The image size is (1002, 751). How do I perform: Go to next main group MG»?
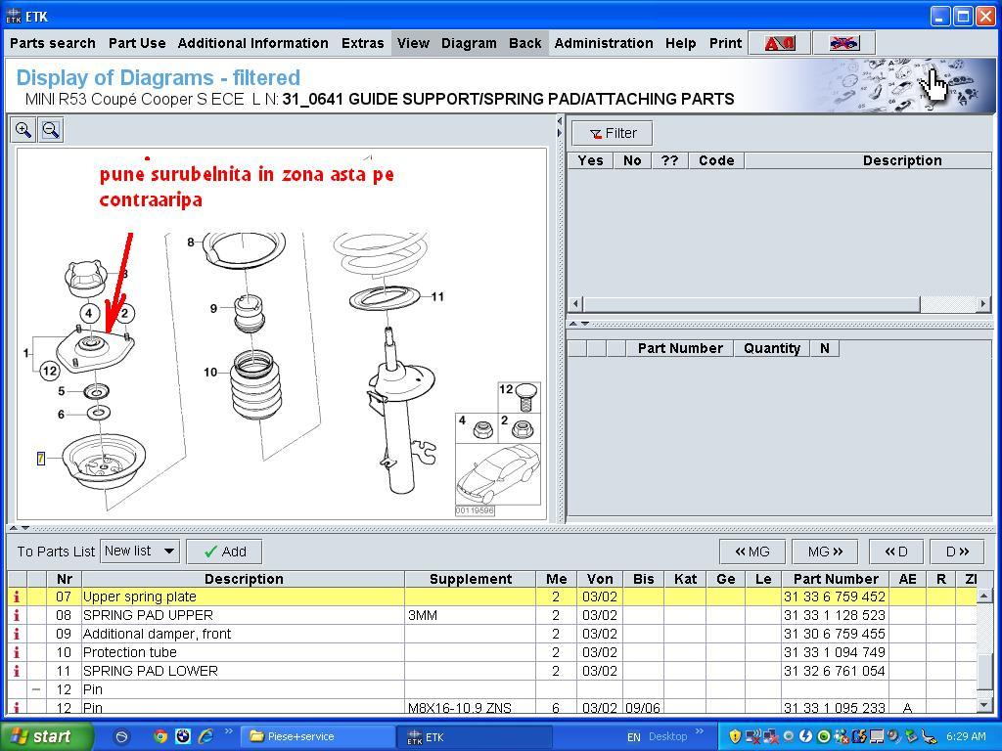point(825,552)
